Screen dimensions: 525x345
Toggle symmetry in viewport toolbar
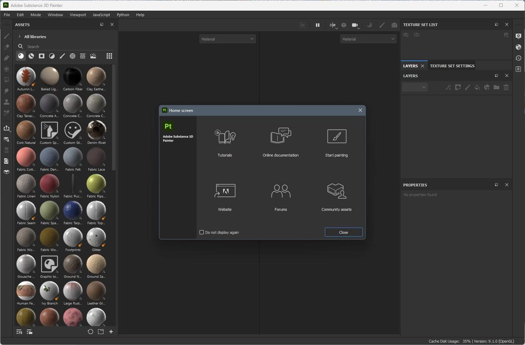point(333,25)
